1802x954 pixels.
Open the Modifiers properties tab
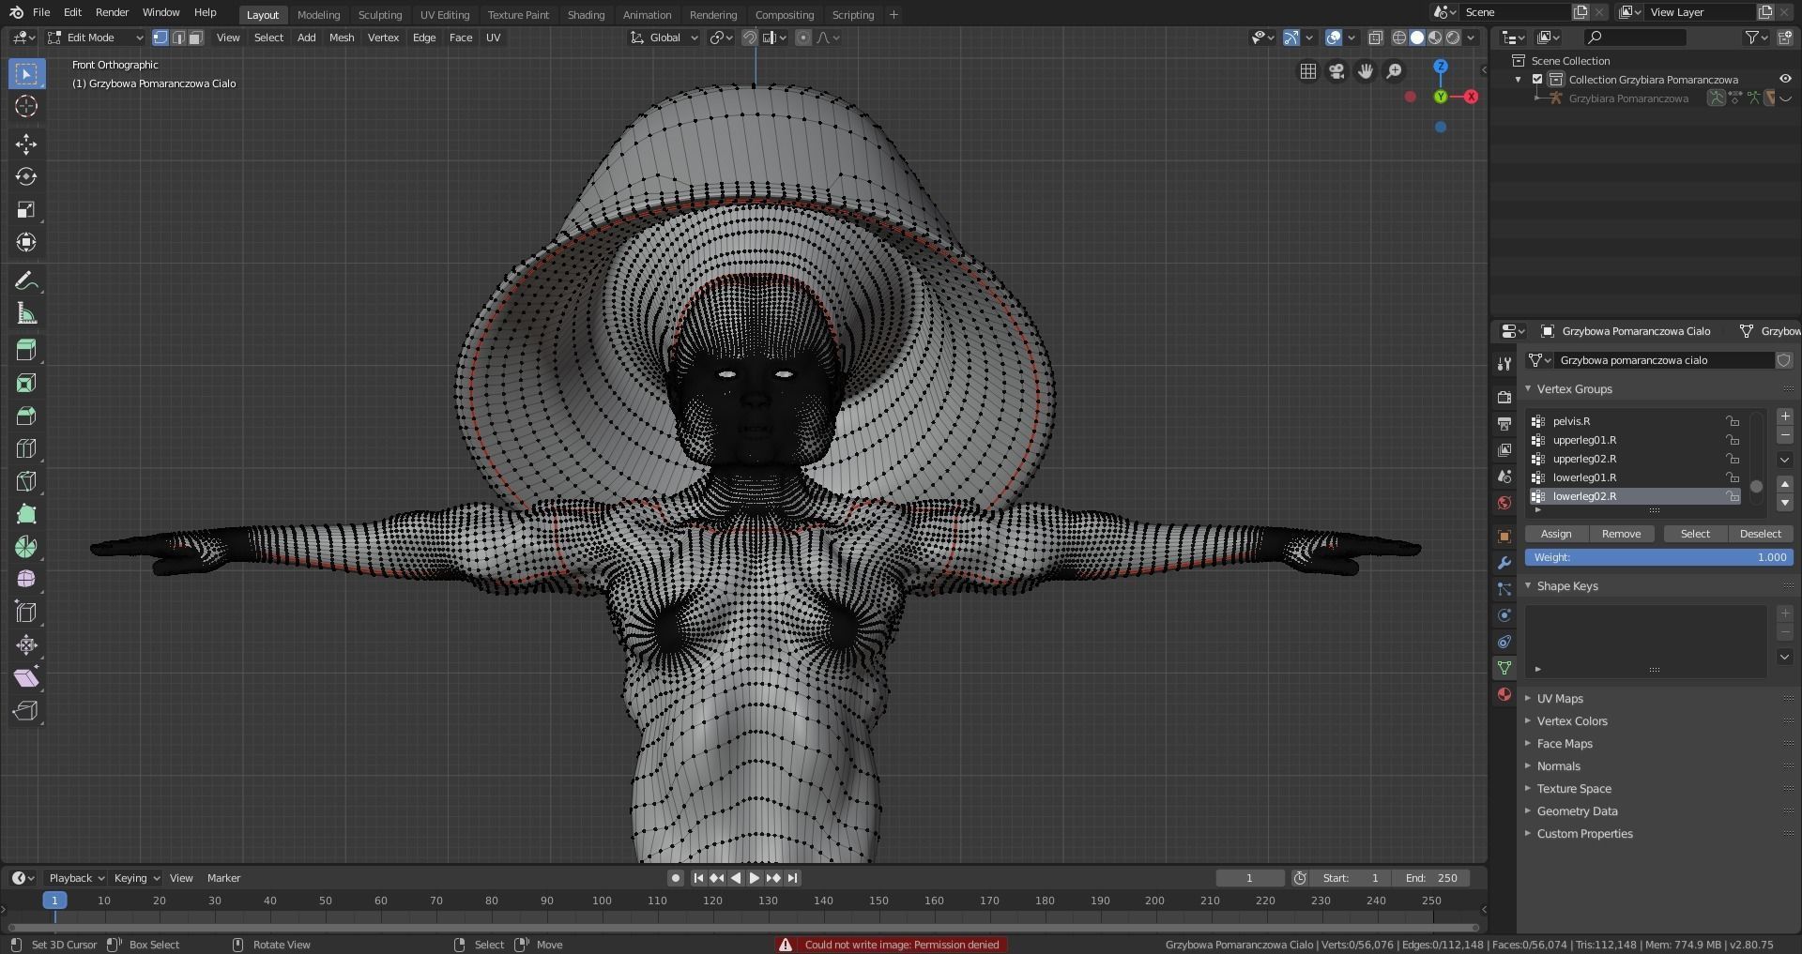[x=1504, y=563]
